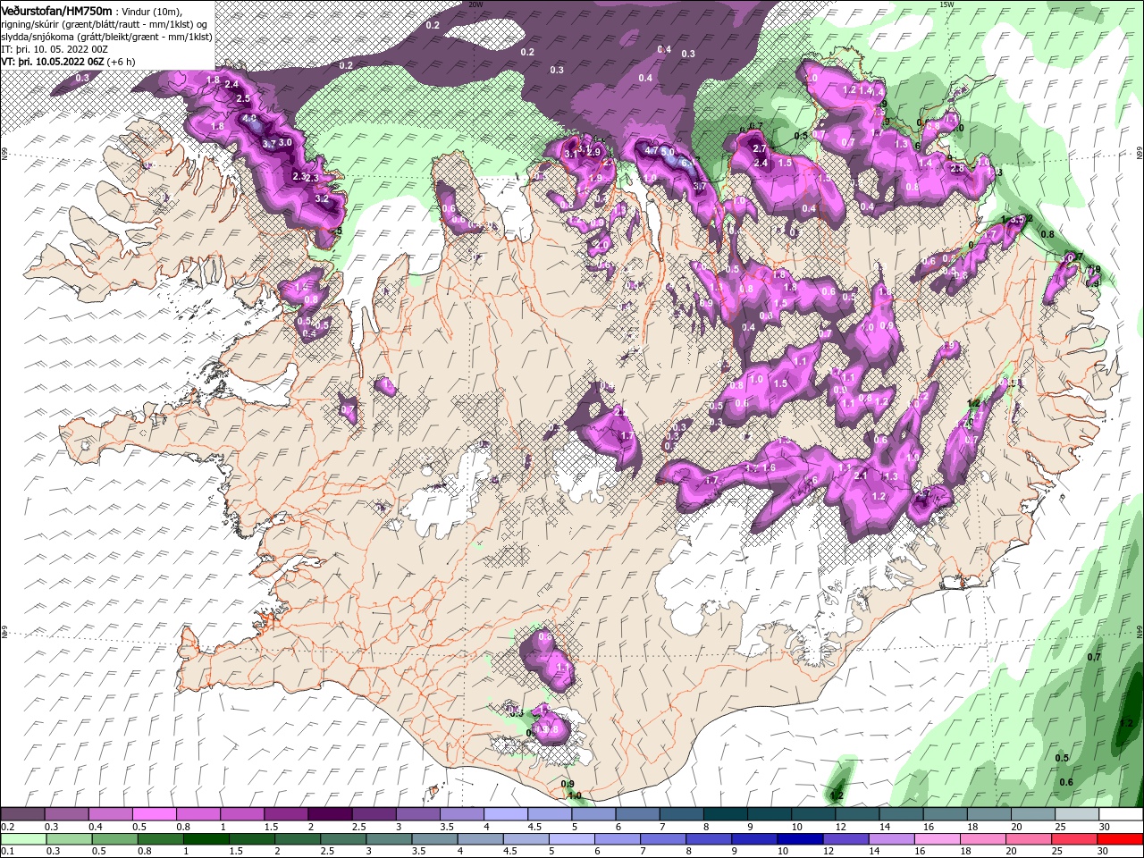Screen dimensions: 1144x858
Task: Select the snow legend swatch between 0.3 and 0.4
Action: [67, 814]
